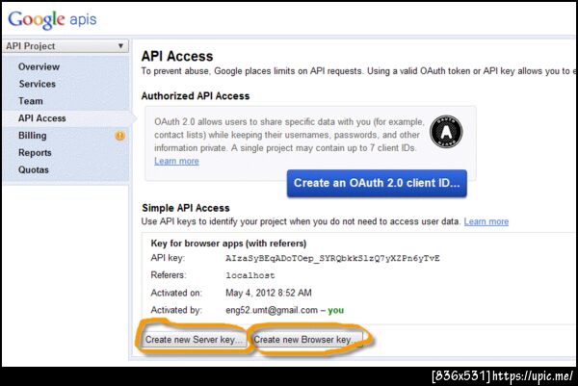Click the Google apis logo
578x386 pixels.
click(x=52, y=19)
